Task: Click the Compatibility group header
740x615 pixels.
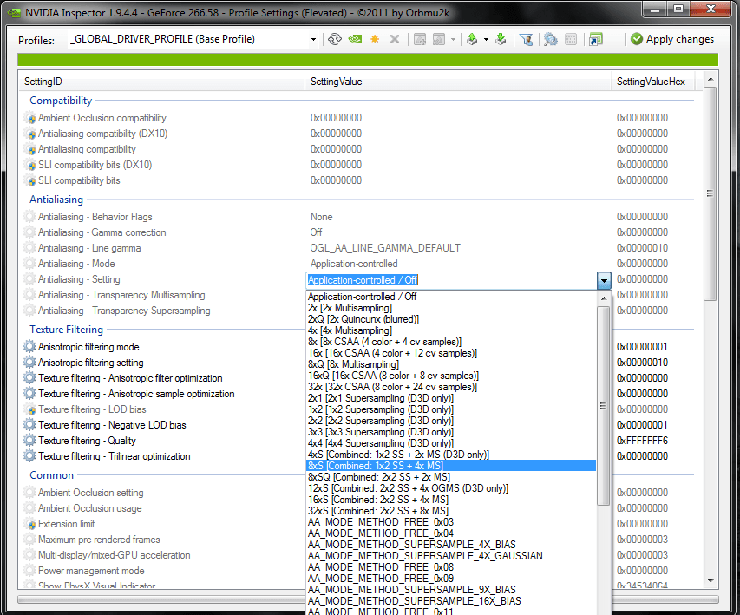Action: pyautogui.click(x=61, y=101)
